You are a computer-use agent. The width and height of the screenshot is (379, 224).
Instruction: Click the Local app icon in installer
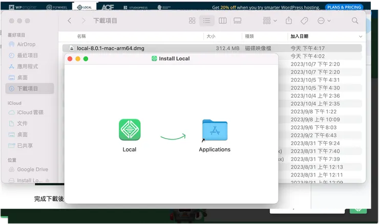pyautogui.click(x=130, y=129)
